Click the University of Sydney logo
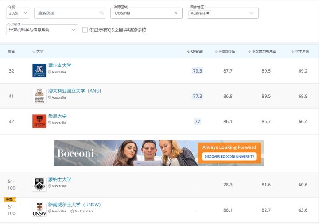319x224 pixels. (x=39, y=121)
